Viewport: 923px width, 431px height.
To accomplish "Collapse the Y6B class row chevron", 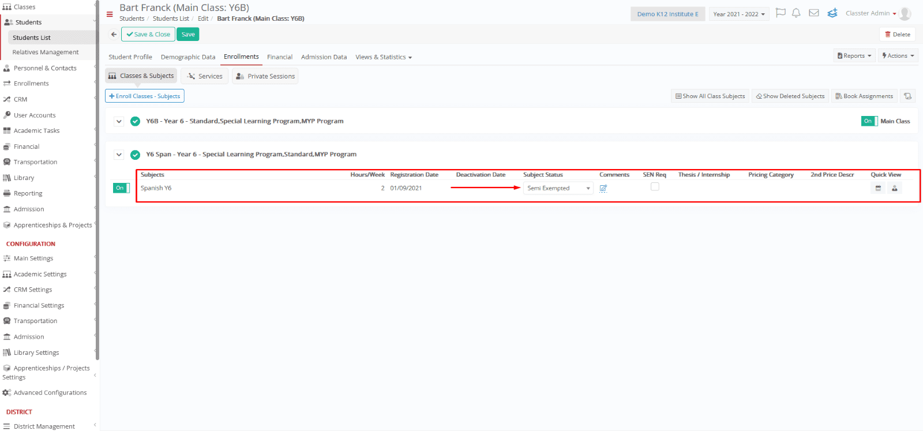I will click(119, 121).
